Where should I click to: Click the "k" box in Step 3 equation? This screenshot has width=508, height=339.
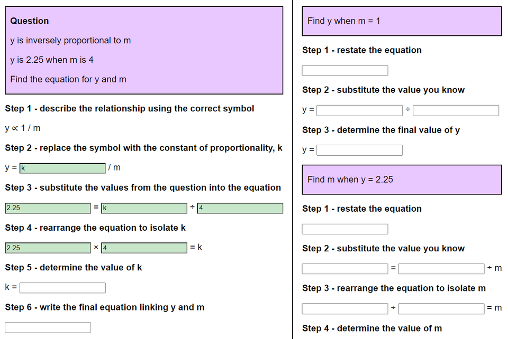(x=143, y=208)
